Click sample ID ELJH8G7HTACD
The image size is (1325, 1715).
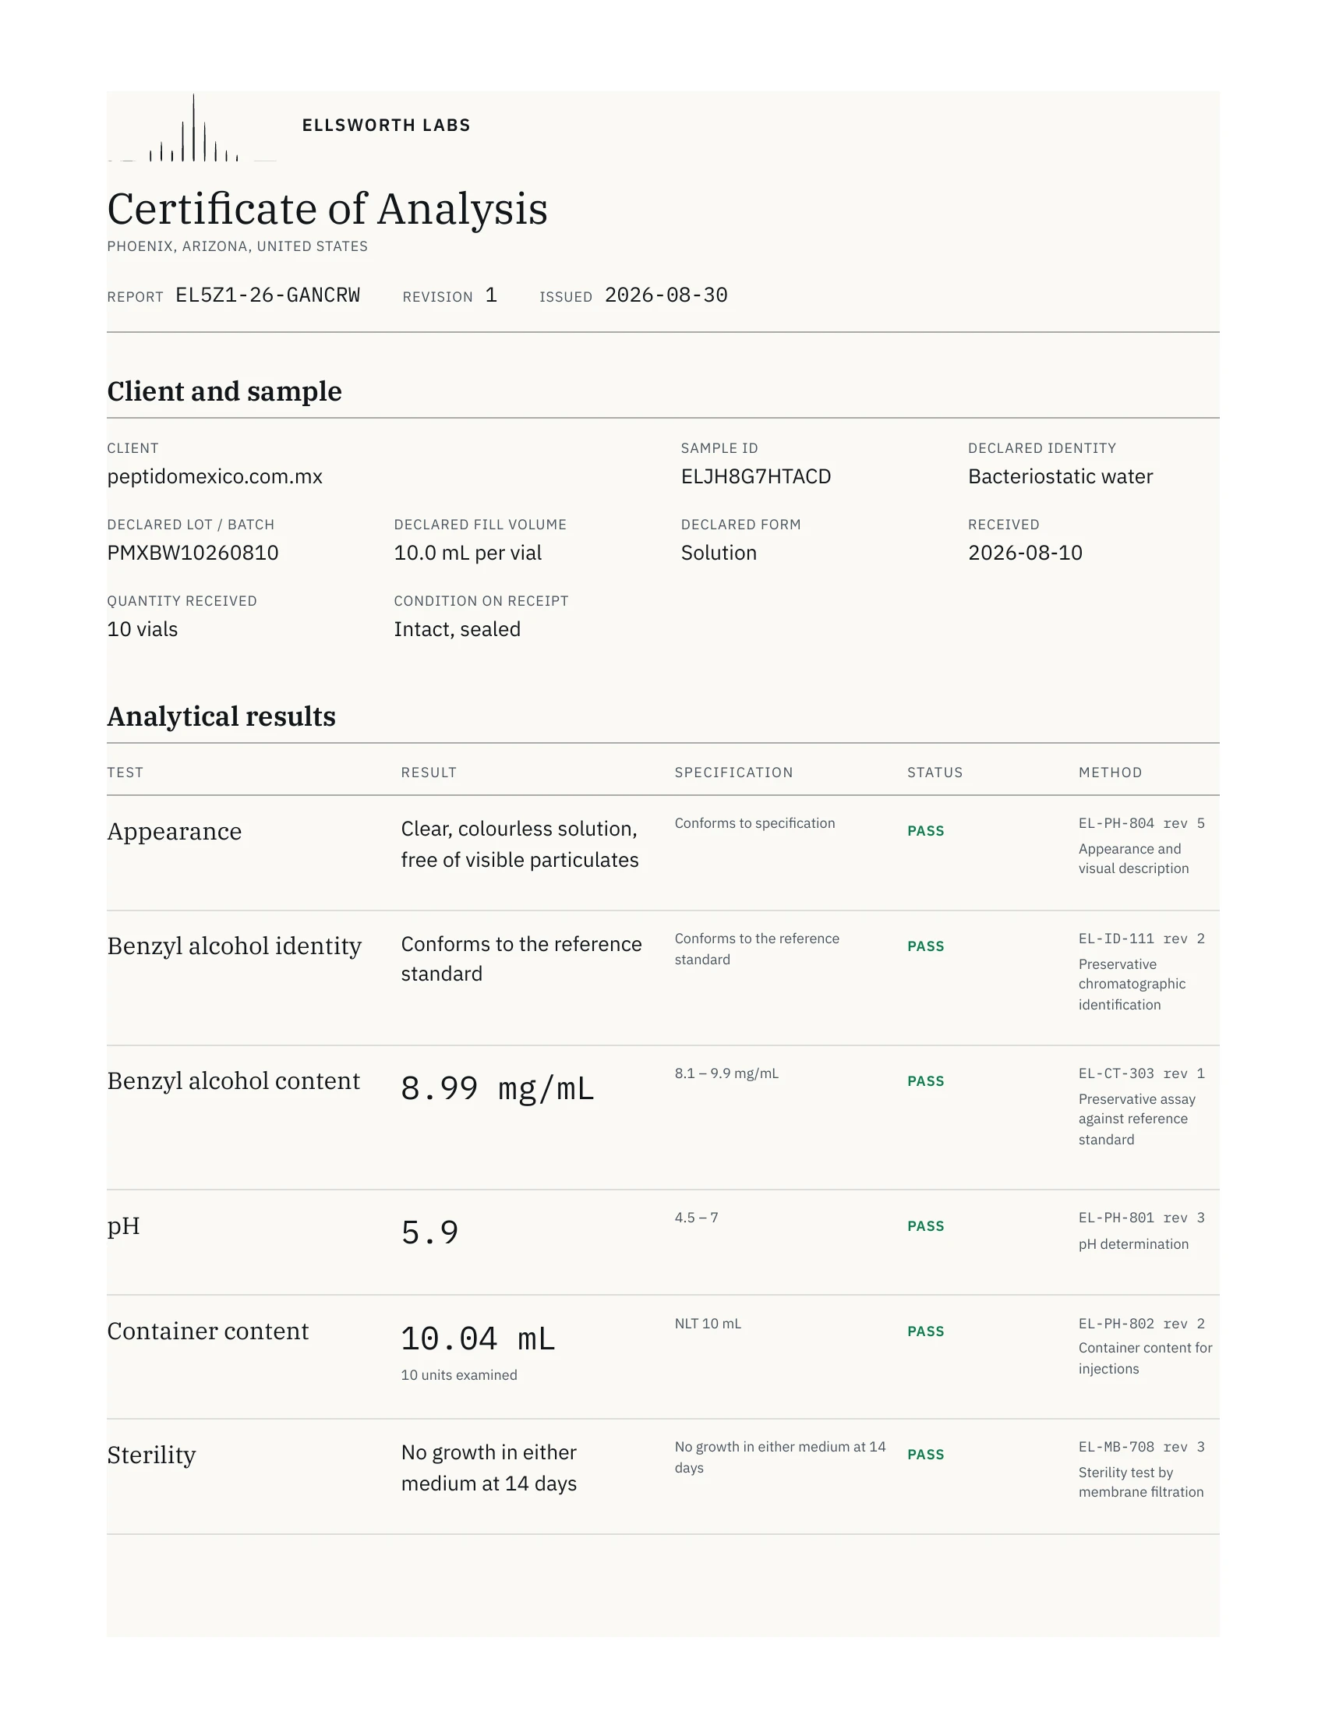pos(756,476)
